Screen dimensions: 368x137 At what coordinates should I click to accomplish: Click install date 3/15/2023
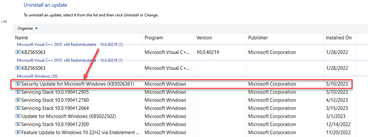click(x=337, y=108)
